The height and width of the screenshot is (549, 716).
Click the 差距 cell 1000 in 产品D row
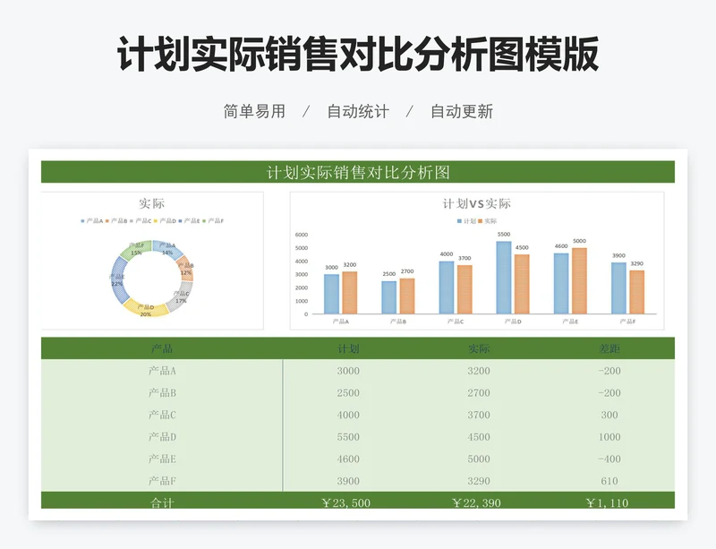click(609, 436)
